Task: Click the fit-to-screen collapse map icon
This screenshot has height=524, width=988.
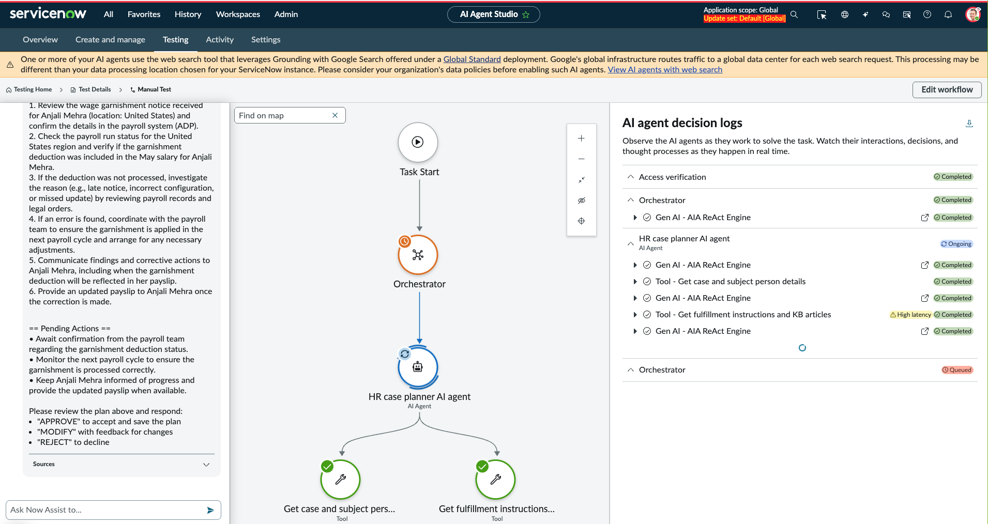Action: point(582,180)
